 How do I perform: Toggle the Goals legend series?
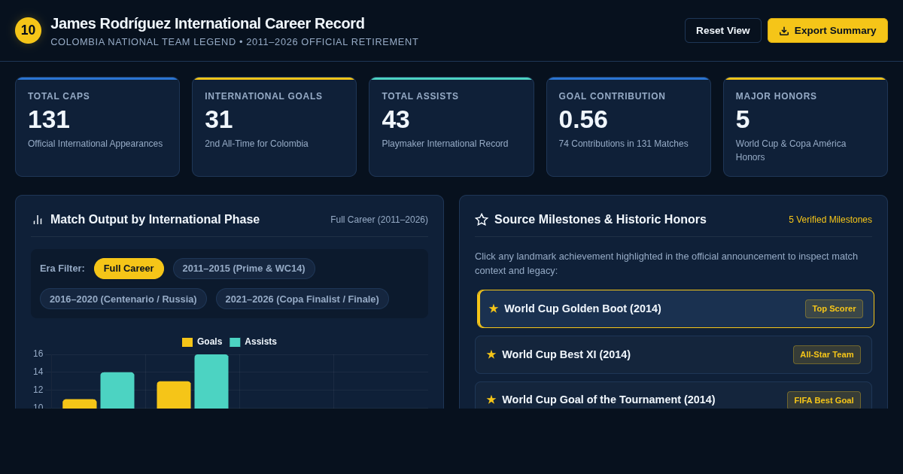pyautogui.click(x=202, y=342)
